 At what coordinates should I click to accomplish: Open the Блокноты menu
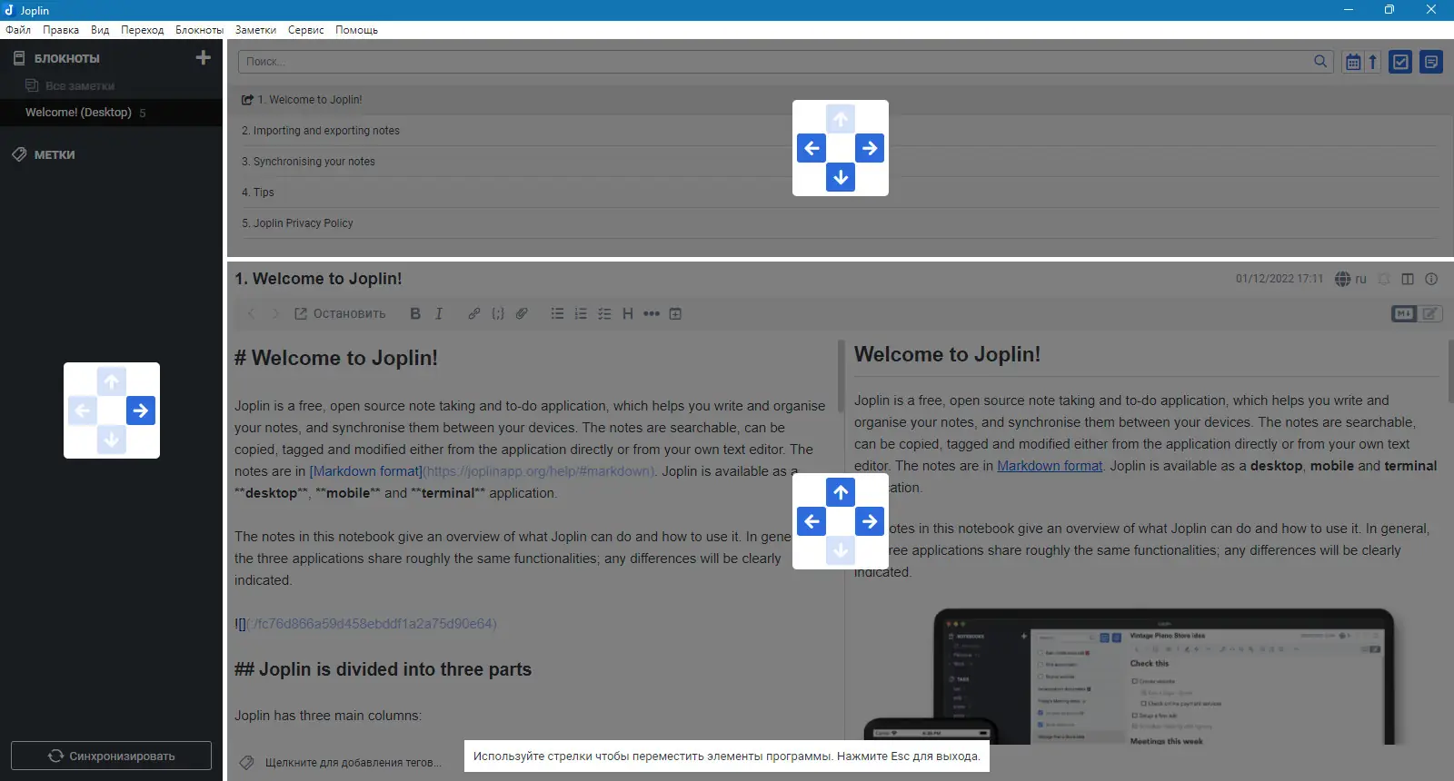[199, 30]
